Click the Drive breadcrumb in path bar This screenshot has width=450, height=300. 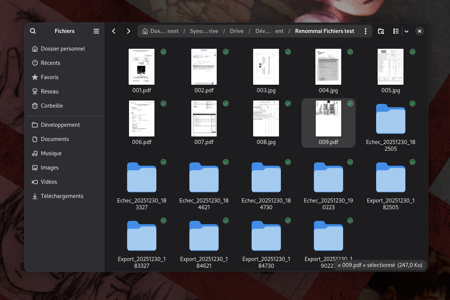point(236,31)
